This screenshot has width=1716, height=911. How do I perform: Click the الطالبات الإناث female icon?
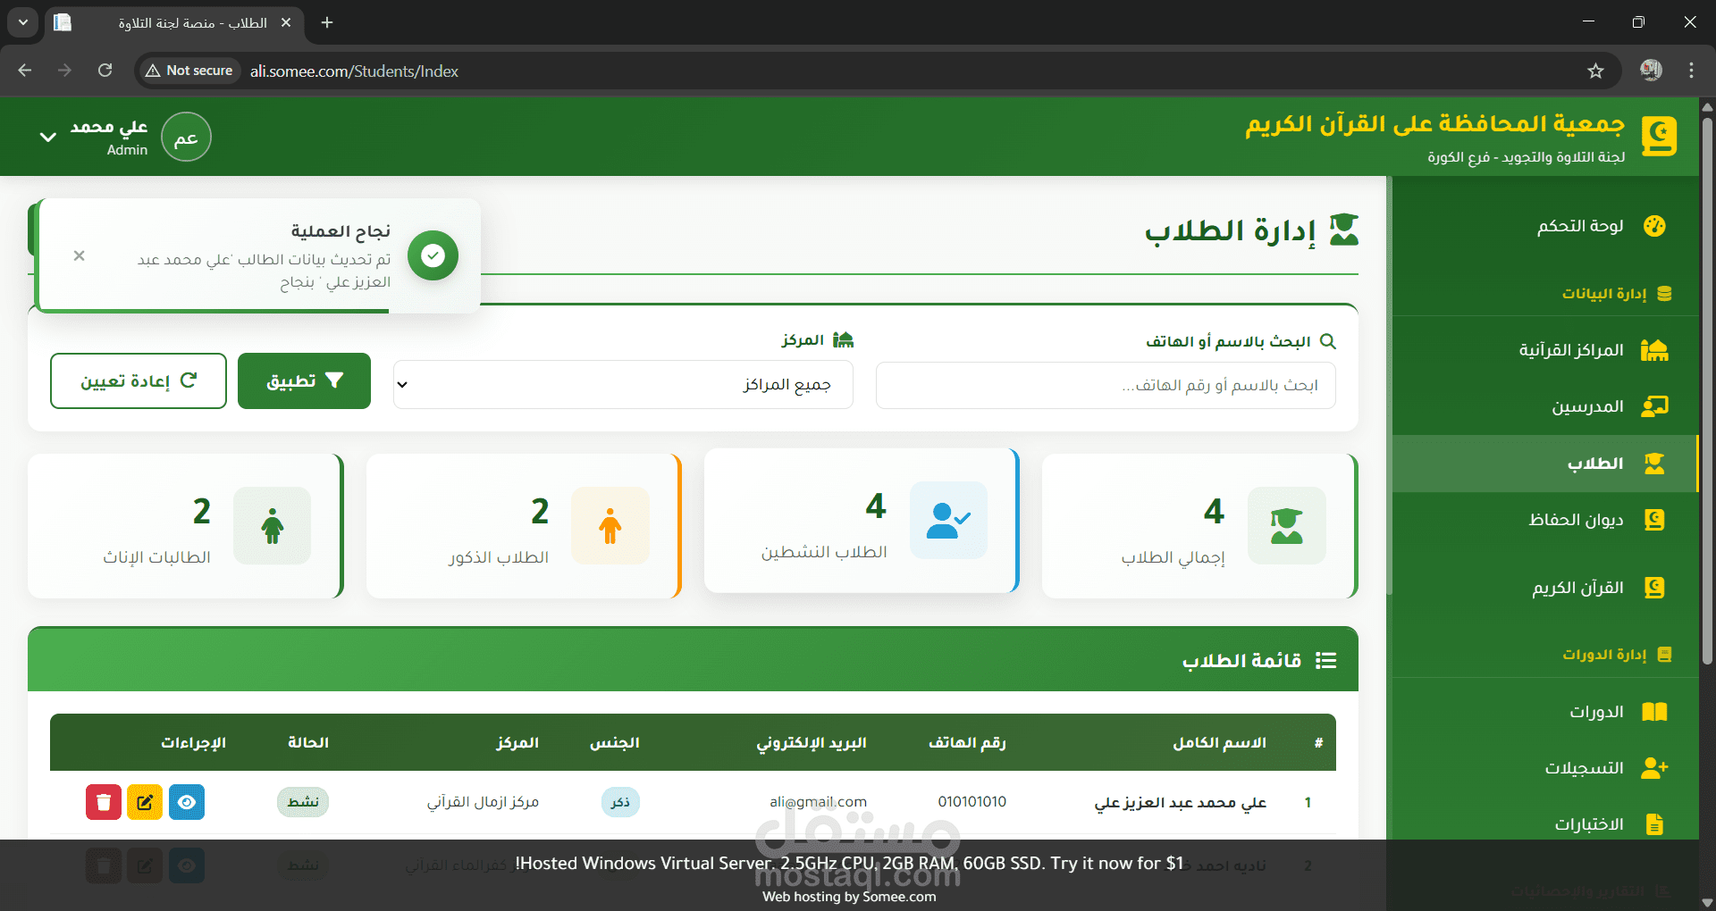click(x=273, y=525)
